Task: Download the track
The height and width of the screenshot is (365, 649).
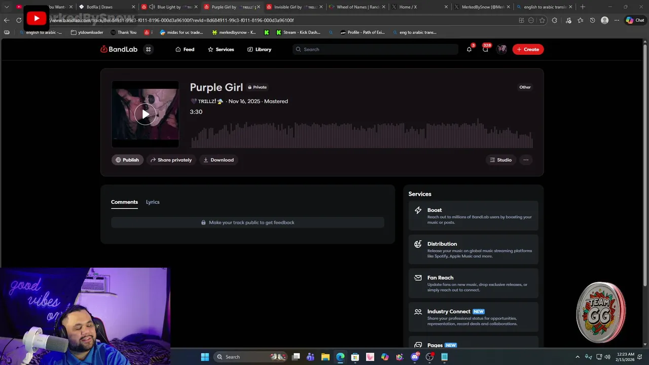Action: pyautogui.click(x=219, y=160)
